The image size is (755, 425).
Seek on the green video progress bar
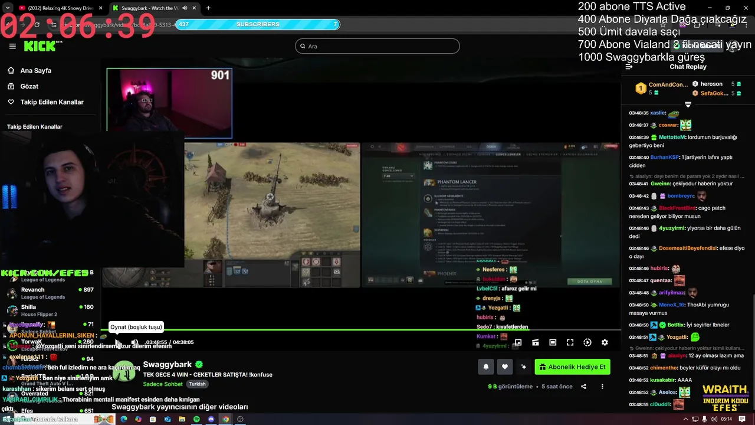click(x=361, y=329)
